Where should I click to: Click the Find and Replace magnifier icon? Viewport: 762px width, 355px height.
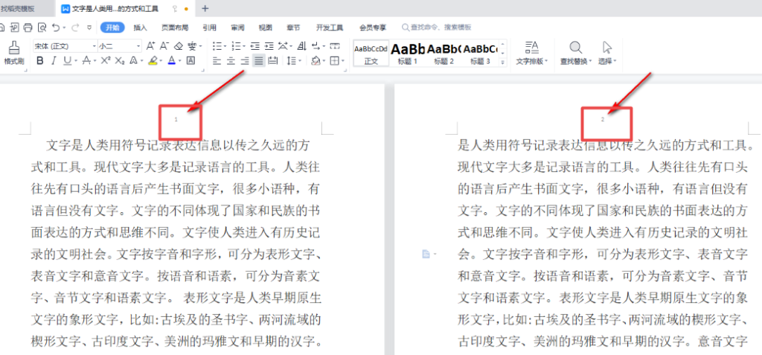coord(575,47)
